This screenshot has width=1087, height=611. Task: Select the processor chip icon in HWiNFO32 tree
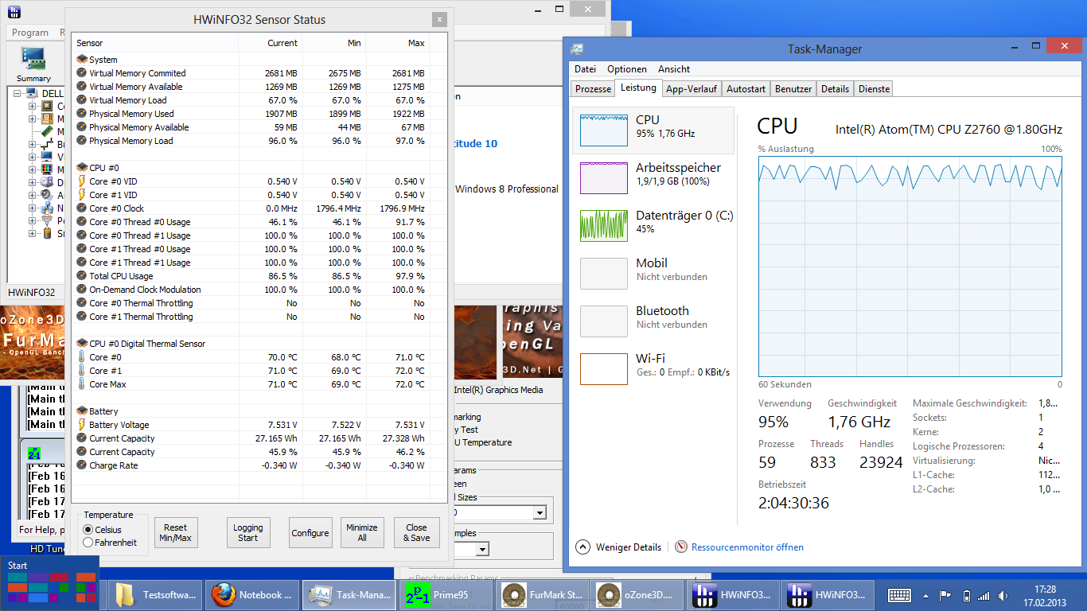(47, 106)
